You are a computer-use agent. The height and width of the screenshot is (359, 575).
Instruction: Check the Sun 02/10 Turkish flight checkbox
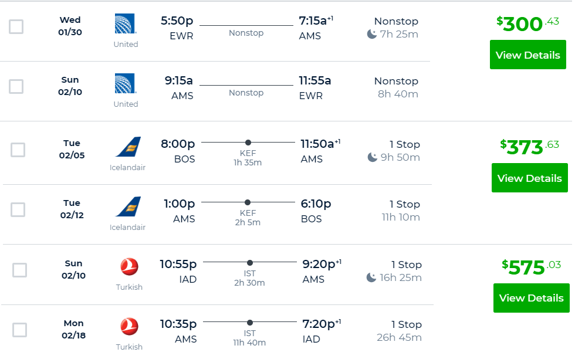[x=20, y=270]
